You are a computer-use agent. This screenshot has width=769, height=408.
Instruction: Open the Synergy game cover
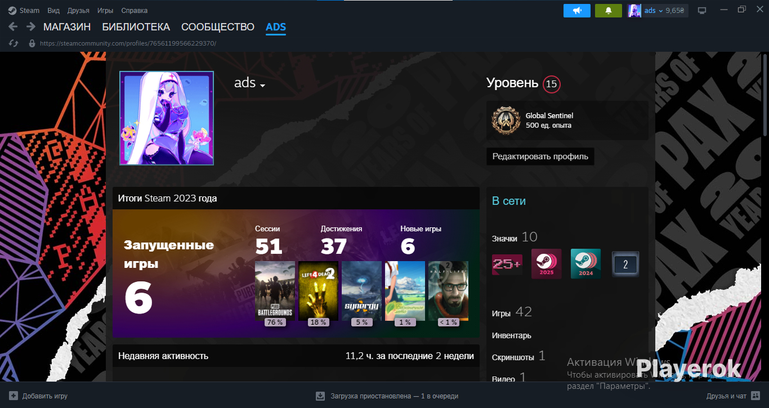tap(361, 291)
